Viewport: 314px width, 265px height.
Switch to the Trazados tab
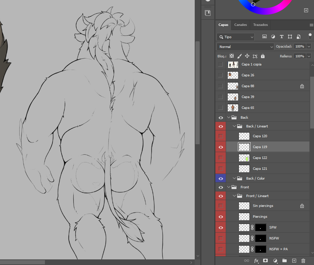click(260, 25)
